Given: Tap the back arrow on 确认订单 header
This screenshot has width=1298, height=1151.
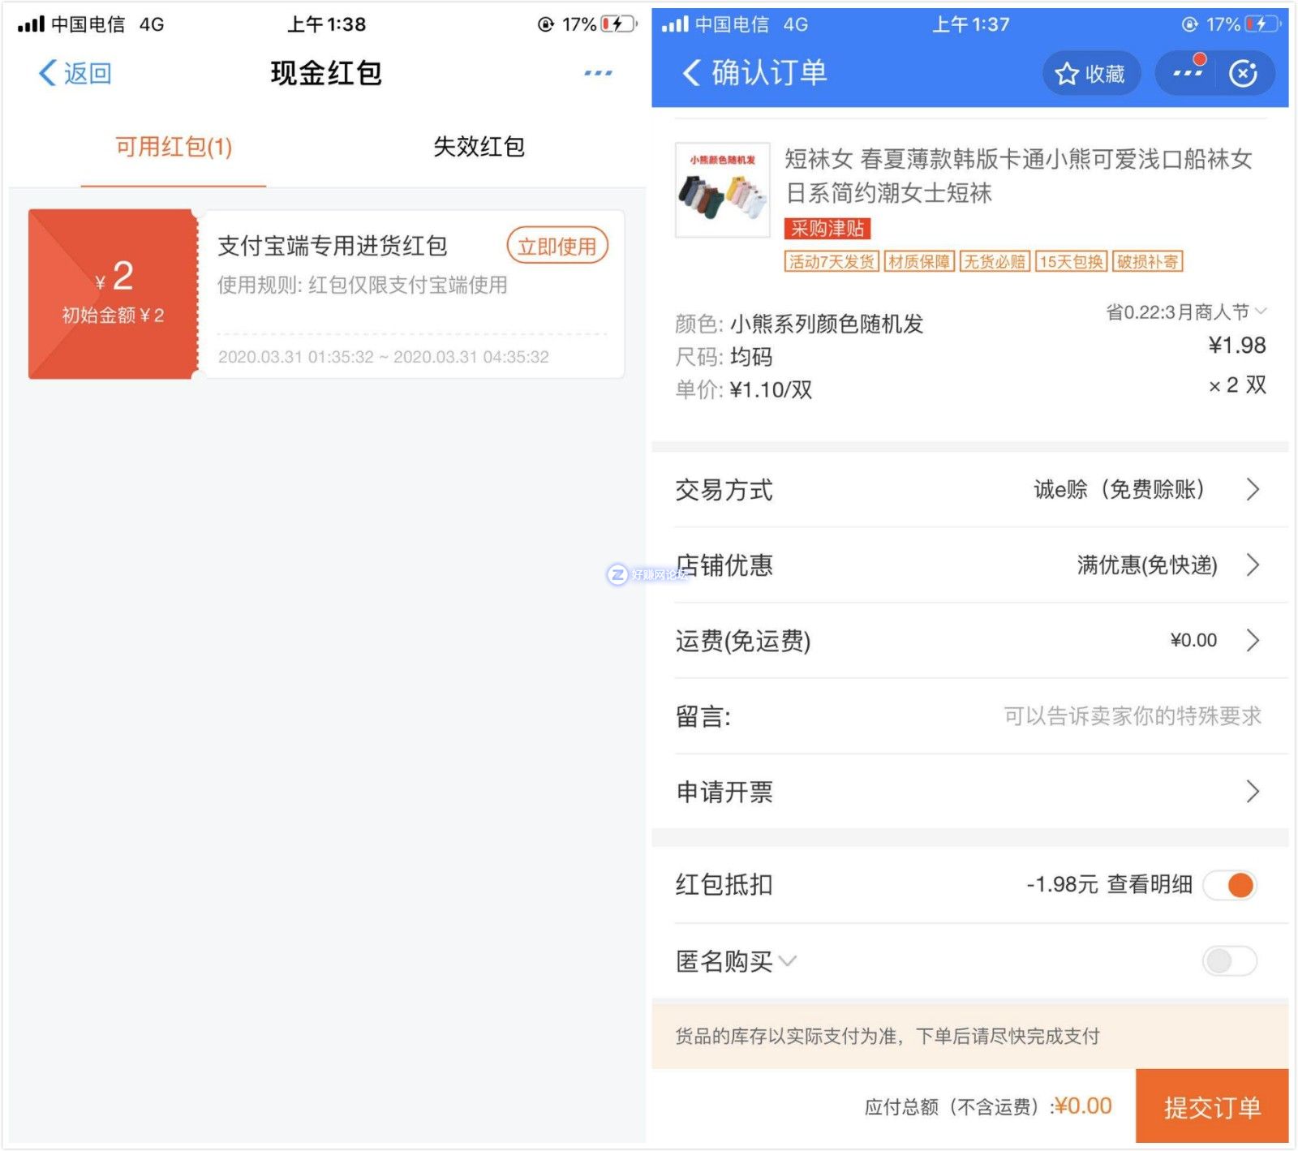Looking at the screenshot, I should (690, 73).
